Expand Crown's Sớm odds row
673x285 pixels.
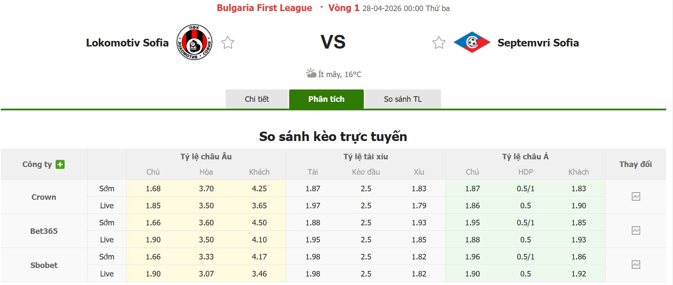coord(107,188)
